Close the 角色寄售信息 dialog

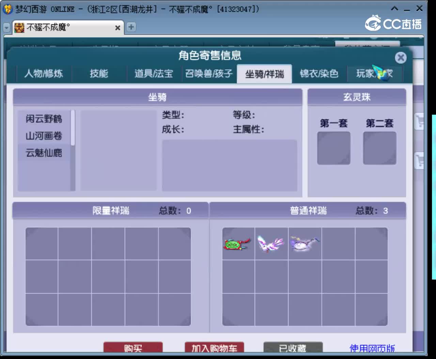(x=401, y=58)
